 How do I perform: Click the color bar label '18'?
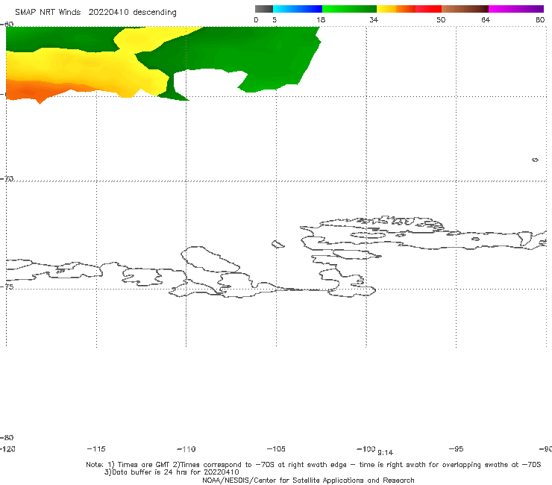coord(321,19)
